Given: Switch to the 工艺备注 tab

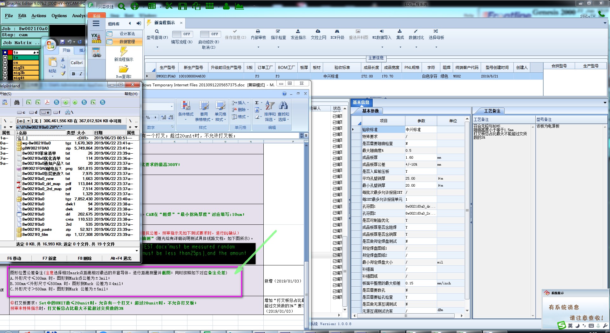Looking at the screenshot, I should tap(492, 111).
